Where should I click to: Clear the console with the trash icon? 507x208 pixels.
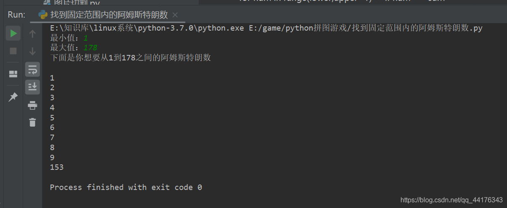tap(32, 122)
